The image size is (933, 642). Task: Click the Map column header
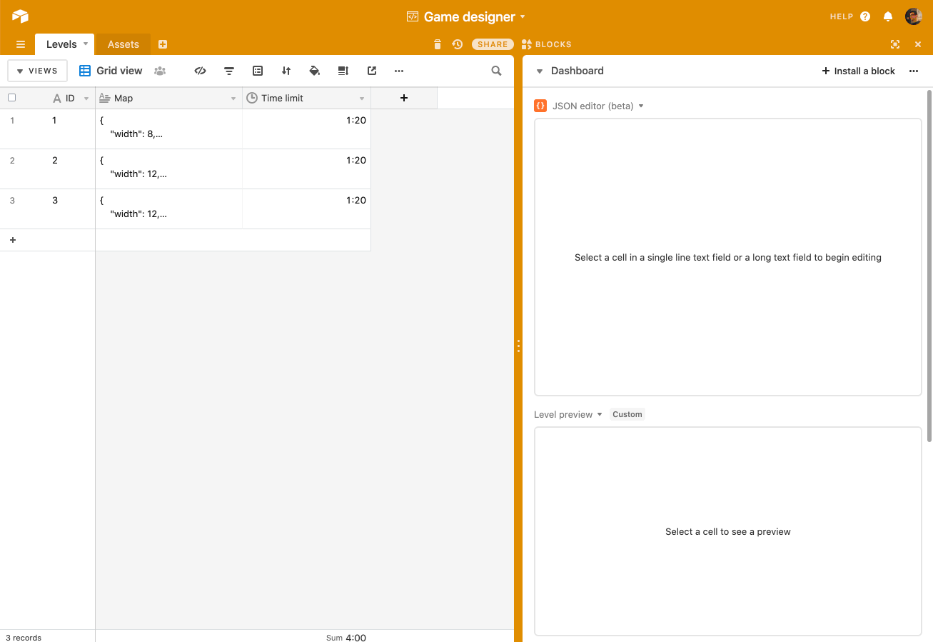tap(169, 98)
